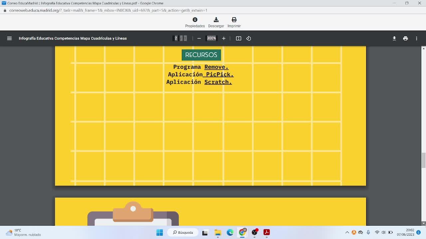Screen dimensions: 426x239
Task: Rotate the PDF counterclockwise
Action: [249, 39]
